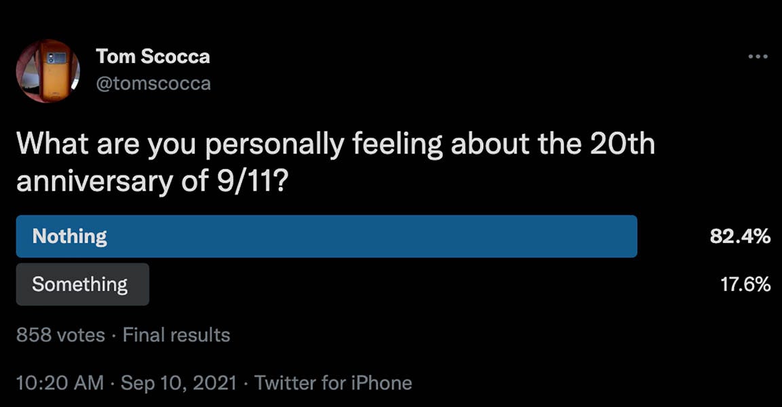This screenshot has height=407, width=782.
Task: Open the Tom Scocca display name
Action: pyautogui.click(x=153, y=57)
